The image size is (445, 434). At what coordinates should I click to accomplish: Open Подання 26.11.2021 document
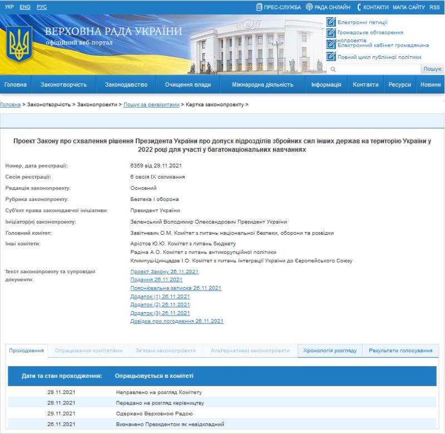(x=156, y=279)
